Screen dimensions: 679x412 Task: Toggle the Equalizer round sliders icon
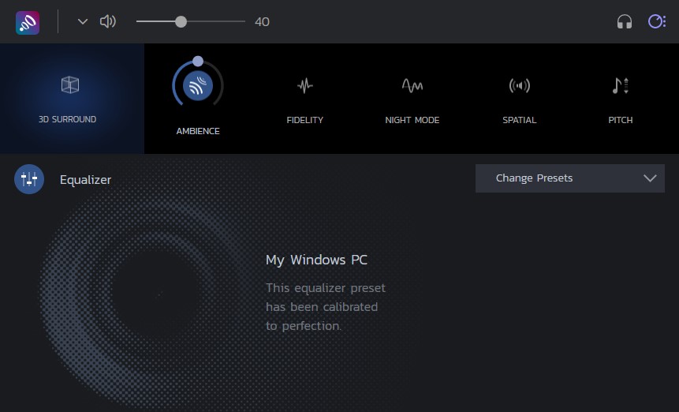(29, 179)
